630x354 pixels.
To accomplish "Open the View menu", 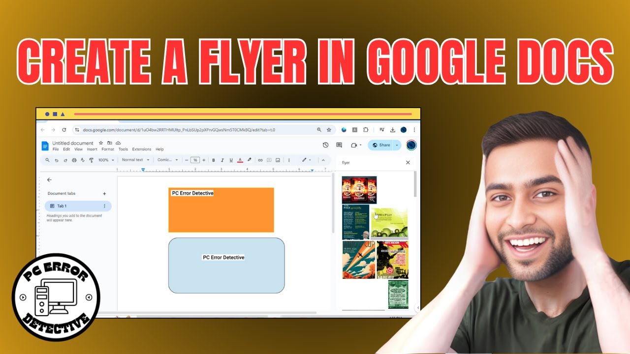I will coord(78,149).
